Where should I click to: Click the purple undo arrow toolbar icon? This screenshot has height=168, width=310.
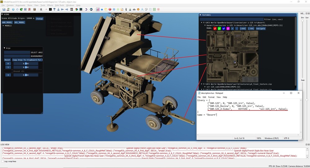click(86, 9)
